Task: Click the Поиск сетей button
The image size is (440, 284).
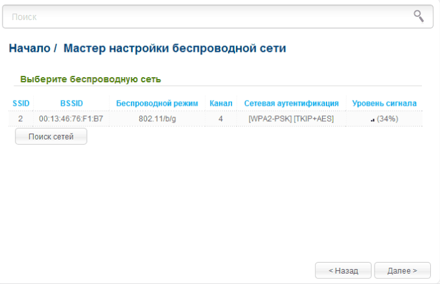Action: (51, 137)
